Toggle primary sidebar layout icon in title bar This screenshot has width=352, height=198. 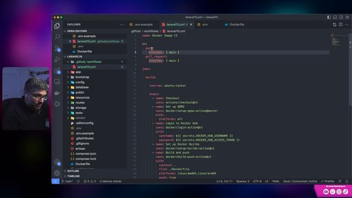329,17
